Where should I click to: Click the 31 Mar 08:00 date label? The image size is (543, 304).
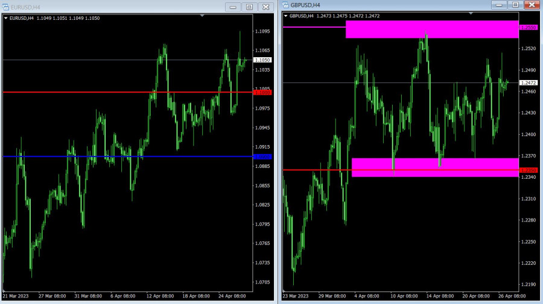(x=88, y=296)
